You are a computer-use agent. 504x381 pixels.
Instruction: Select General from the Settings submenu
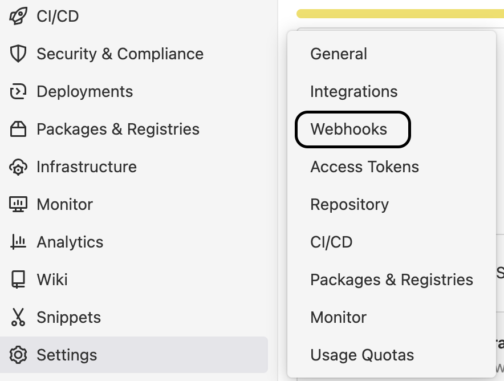coord(339,54)
